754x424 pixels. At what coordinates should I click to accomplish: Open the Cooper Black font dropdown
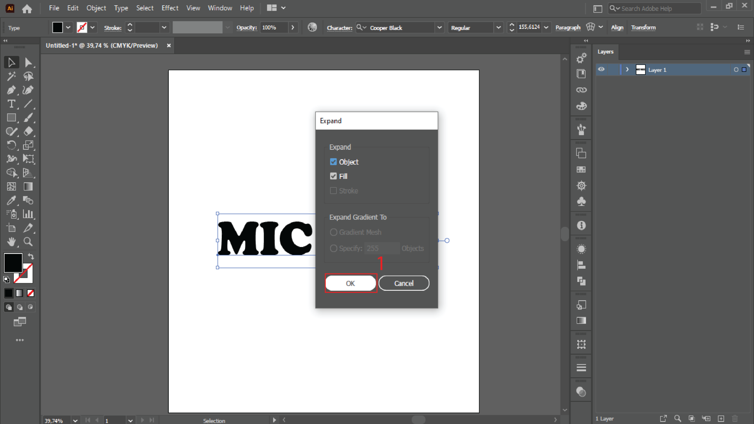439,28
